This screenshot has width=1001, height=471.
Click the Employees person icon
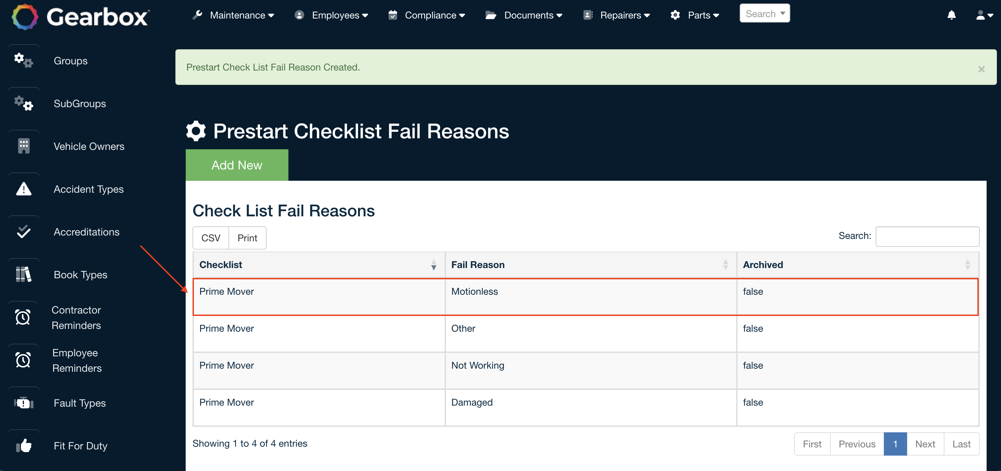click(x=299, y=15)
